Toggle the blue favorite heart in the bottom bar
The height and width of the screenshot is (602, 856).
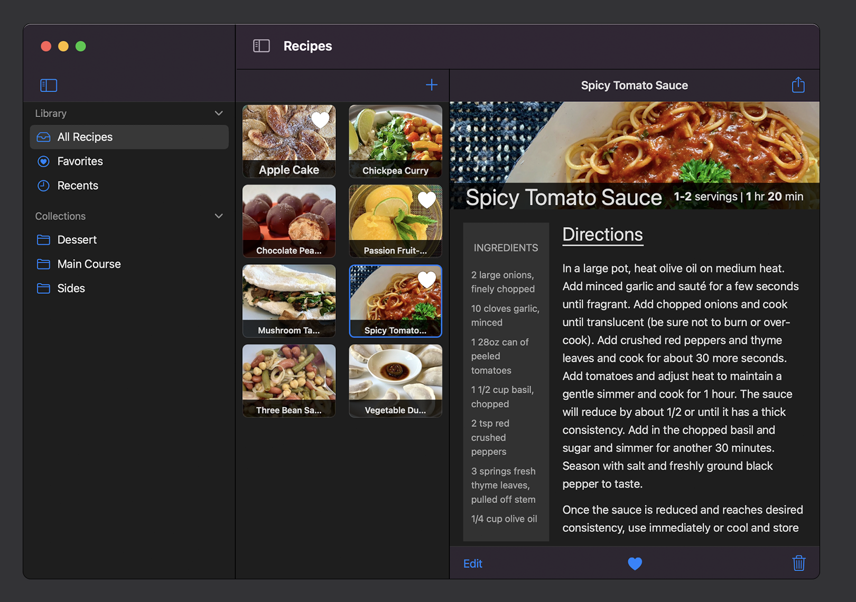[x=635, y=563]
